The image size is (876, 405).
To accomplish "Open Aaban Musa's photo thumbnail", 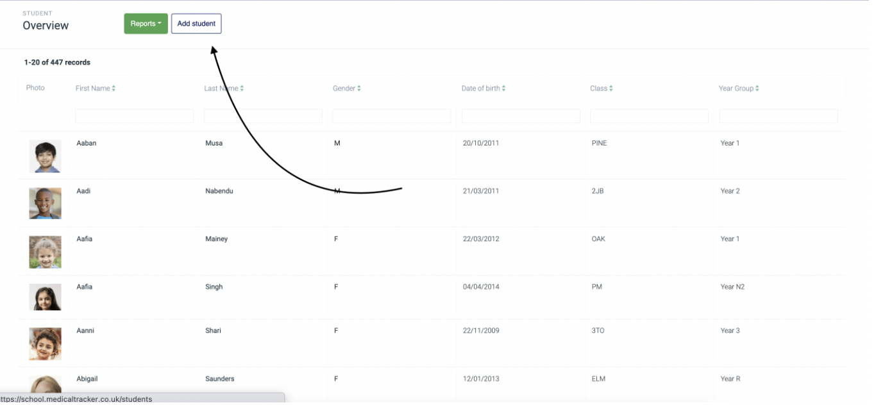I will point(45,156).
